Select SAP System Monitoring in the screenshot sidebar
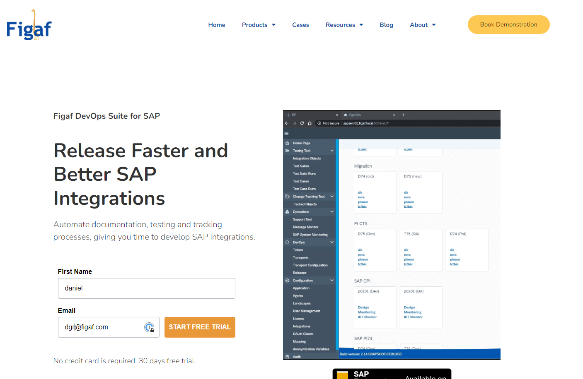Screen dimensions: 583x379 point(310,235)
